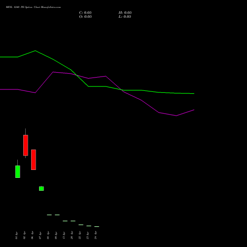Click the red candlestick for 06 Apr
The image size is (247, 247).
click(x=34, y=160)
